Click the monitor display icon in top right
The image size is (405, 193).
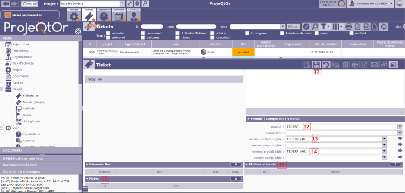399,3
